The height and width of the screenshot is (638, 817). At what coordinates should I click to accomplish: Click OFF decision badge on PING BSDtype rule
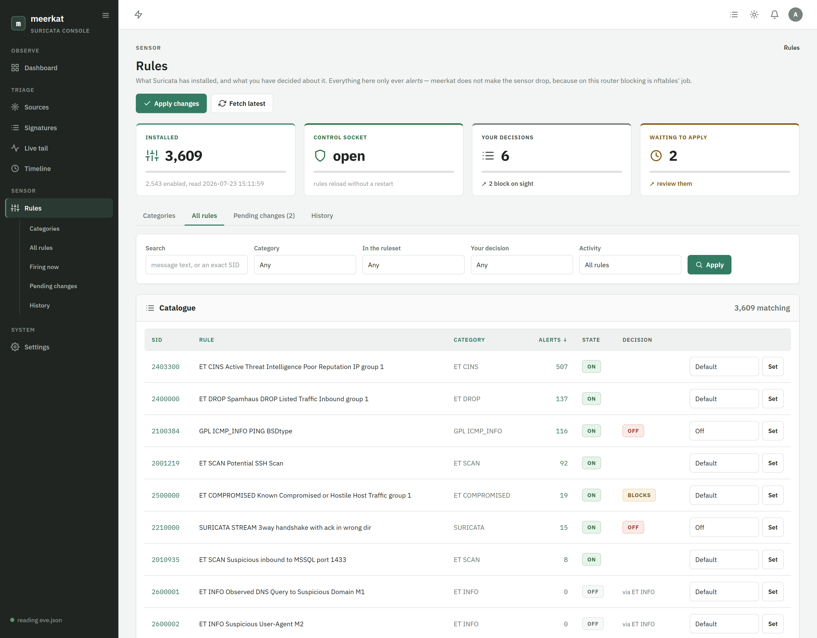click(x=633, y=431)
